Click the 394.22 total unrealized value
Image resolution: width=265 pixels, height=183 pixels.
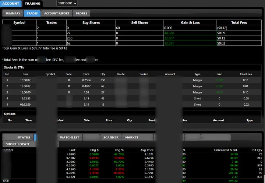click(233, 181)
